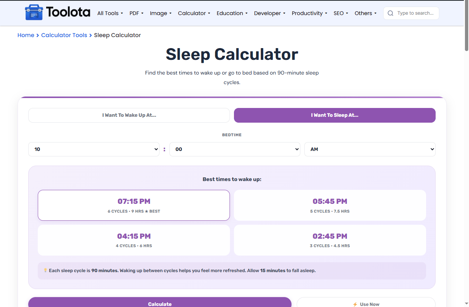The width and height of the screenshot is (469, 307).
Task: Click the 3 CYCLES • 4.5 HRS text
Action: [330, 246]
